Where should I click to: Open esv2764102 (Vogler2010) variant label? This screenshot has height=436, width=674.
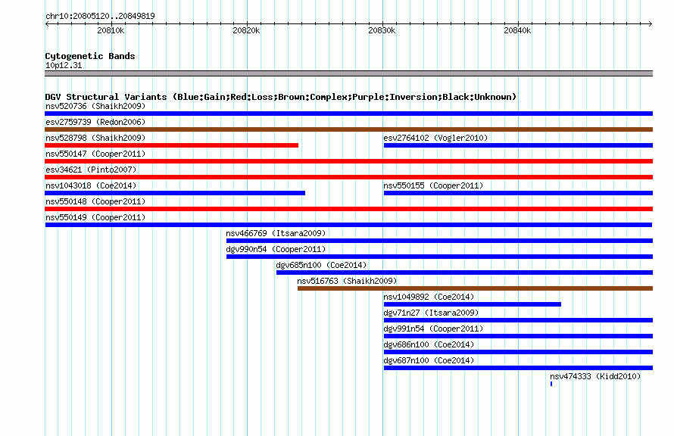435,138
